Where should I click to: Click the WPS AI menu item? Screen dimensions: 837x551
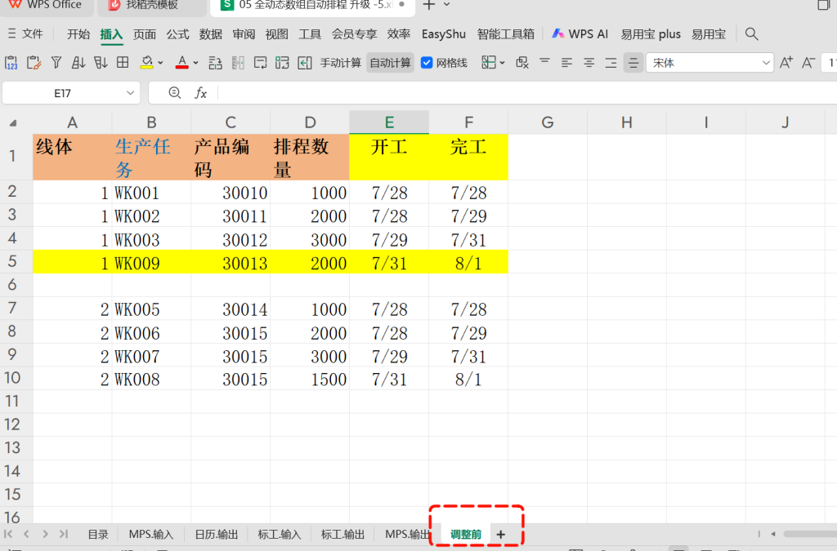pyautogui.click(x=580, y=34)
